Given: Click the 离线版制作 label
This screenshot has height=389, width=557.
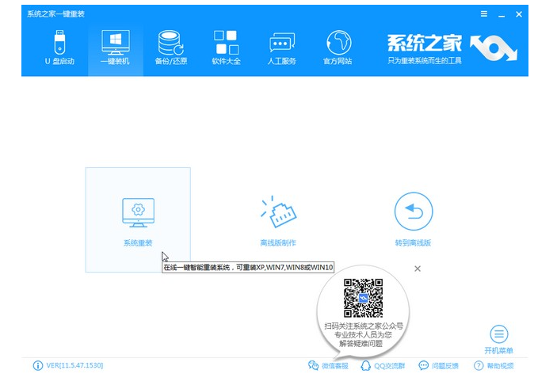Looking at the screenshot, I should pos(278,243).
